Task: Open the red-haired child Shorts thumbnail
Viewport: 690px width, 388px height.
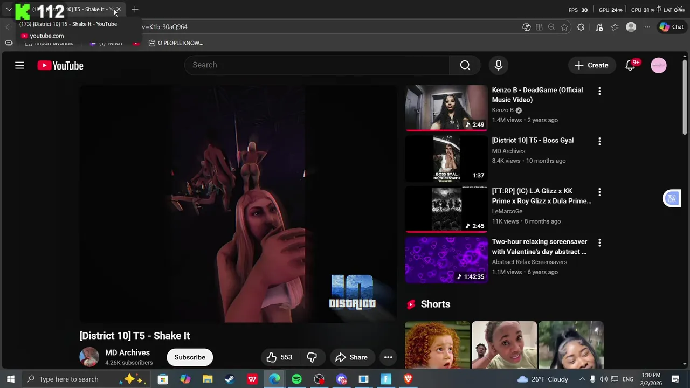Action: click(x=437, y=345)
